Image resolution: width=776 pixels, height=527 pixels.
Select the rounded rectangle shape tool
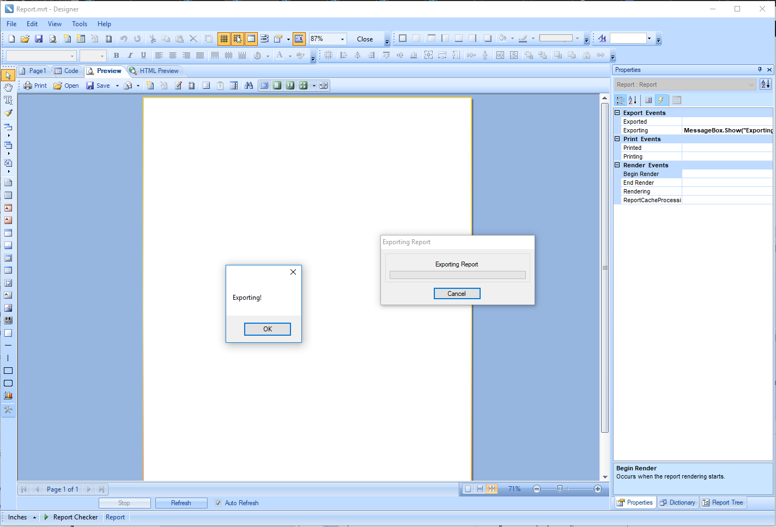(x=8, y=383)
